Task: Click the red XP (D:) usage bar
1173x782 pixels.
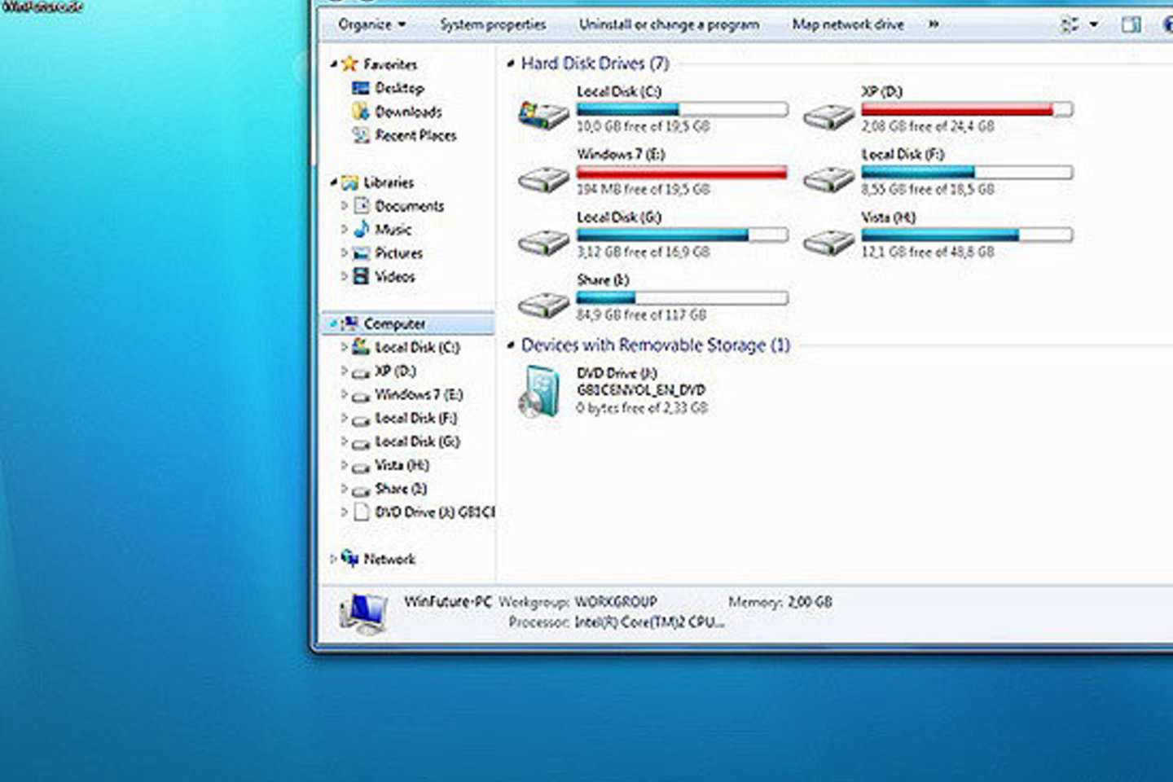Action: click(967, 109)
